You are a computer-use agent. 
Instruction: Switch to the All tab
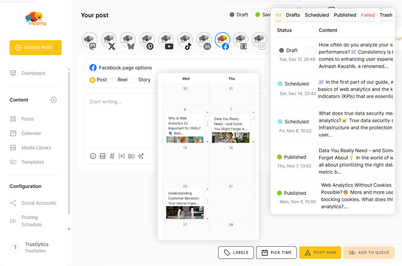click(278, 15)
